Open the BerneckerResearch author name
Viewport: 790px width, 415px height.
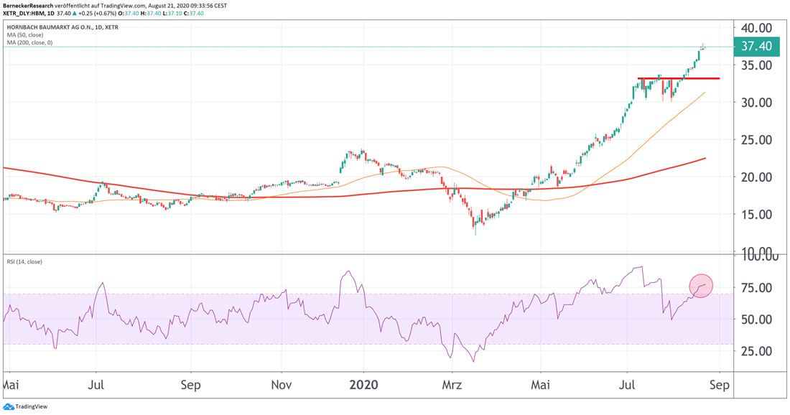click(x=28, y=4)
